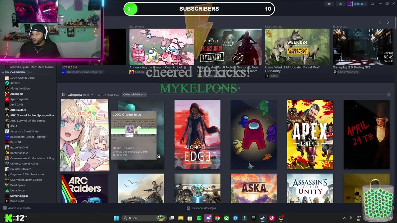Open Google Chrome from the taskbar
This screenshot has height=223, width=397.
(x=217, y=218)
